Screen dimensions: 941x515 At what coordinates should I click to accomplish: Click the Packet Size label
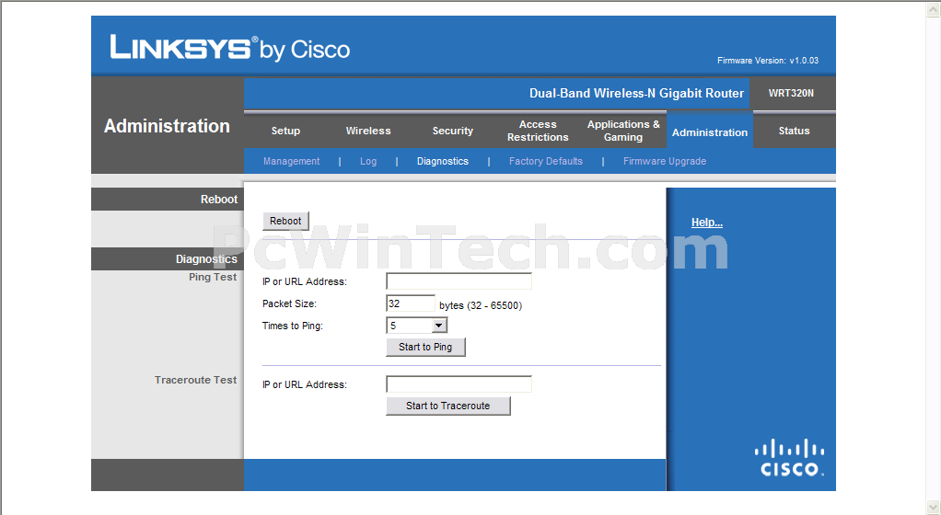tap(289, 304)
